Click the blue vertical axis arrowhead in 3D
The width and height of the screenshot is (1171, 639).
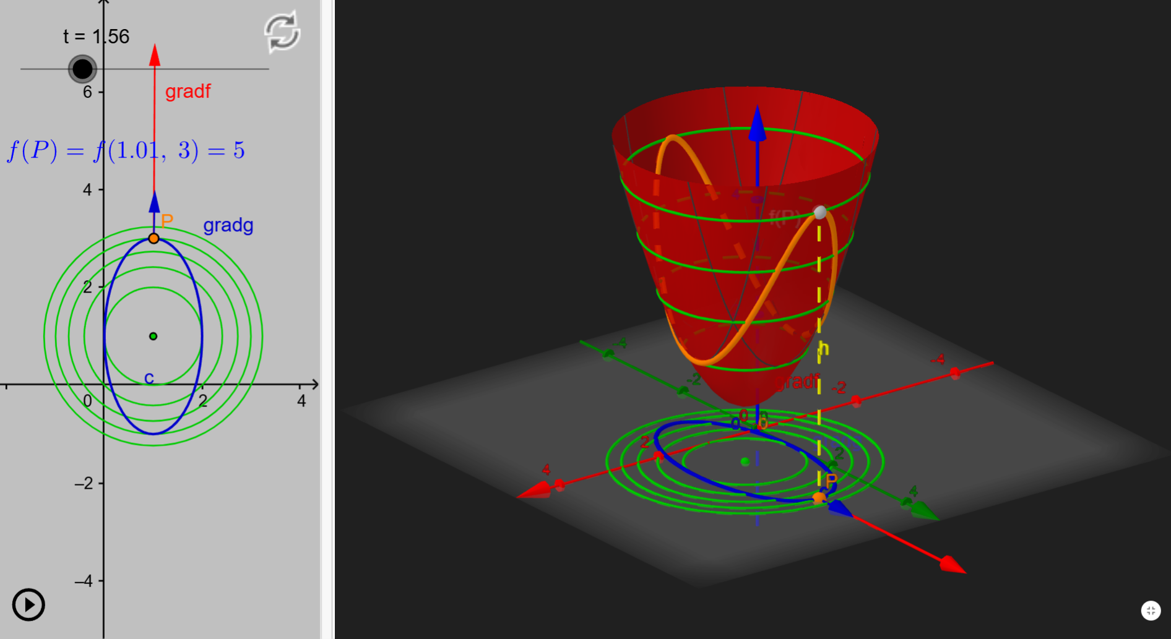coord(758,123)
